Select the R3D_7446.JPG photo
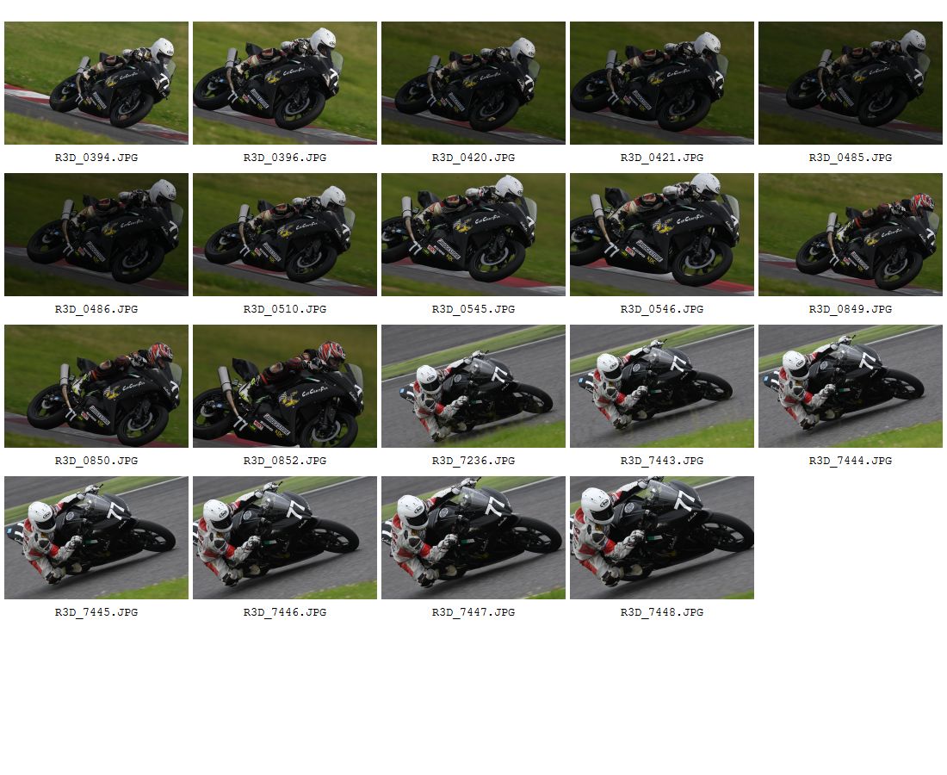 (x=284, y=538)
